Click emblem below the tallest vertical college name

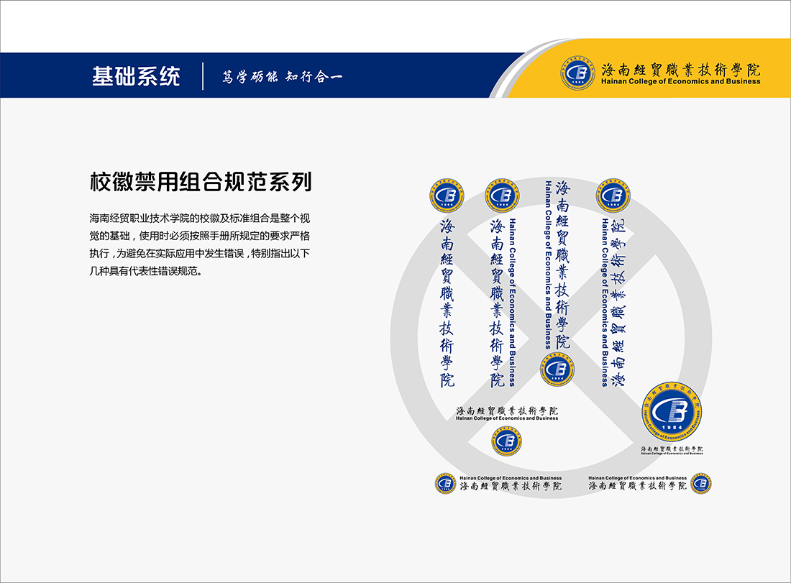tap(557, 369)
